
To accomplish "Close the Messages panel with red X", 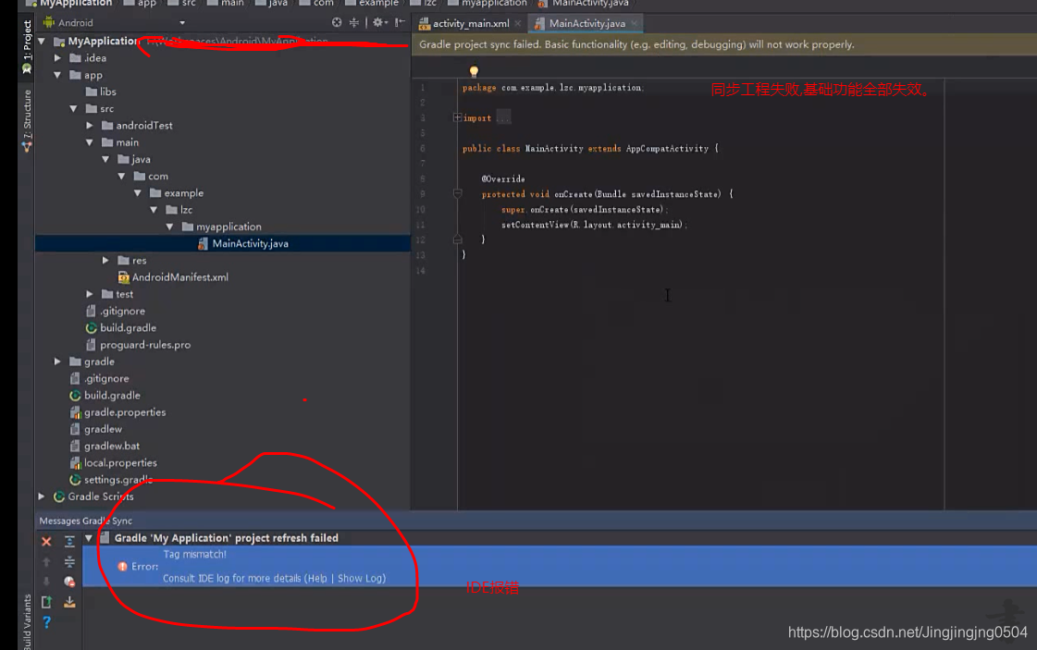I will (46, 542).
